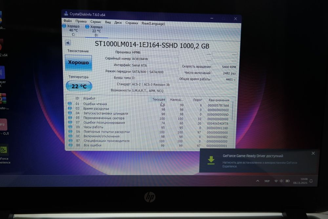
Task: Click the previous disk arrow button
Action: point(68,43)
